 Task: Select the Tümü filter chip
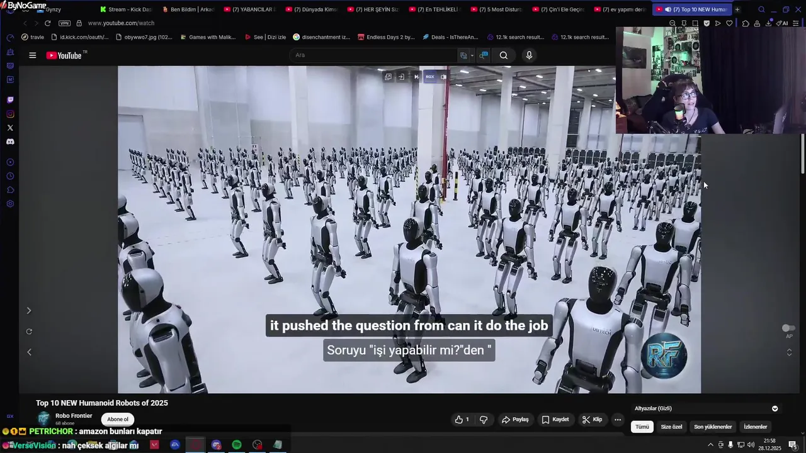click(642, 427)
